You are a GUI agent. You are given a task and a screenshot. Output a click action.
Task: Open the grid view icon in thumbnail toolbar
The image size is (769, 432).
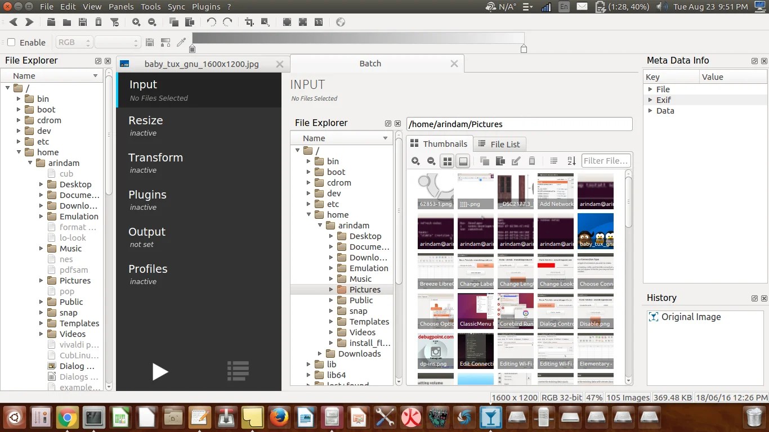(447, 161)
